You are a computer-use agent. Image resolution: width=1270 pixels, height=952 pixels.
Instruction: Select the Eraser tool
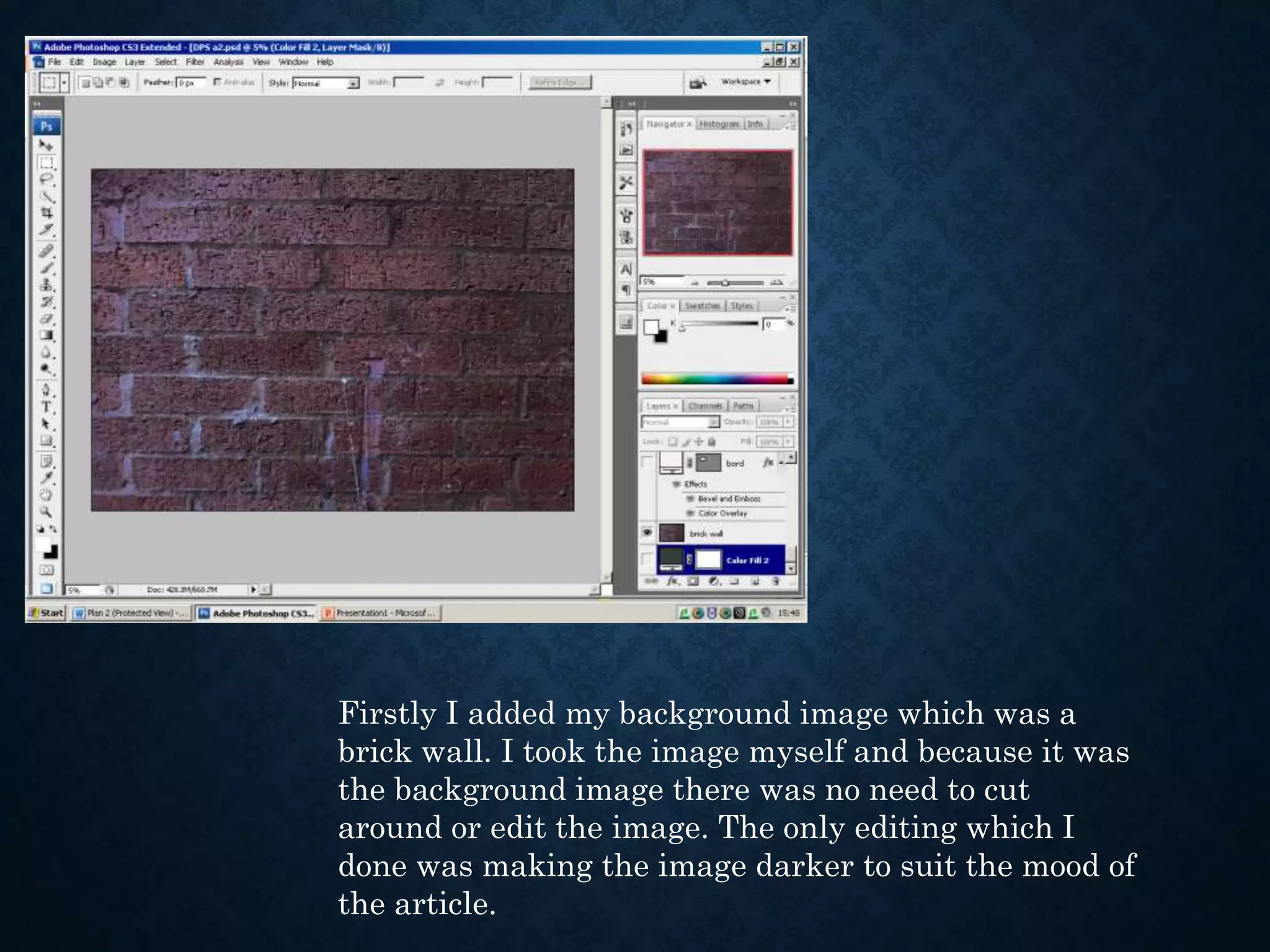tap(47, 319)
